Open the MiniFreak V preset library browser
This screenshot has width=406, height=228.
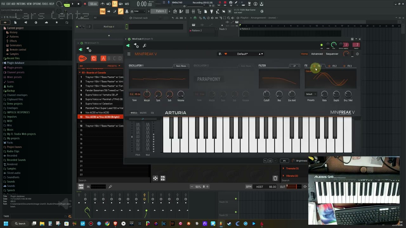point(220,54)
